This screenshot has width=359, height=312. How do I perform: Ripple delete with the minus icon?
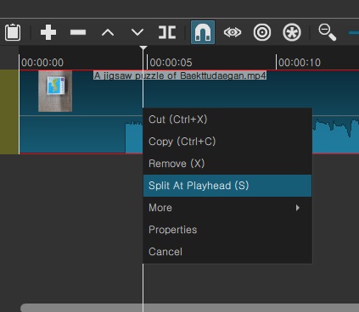click(x=78, y=32)
